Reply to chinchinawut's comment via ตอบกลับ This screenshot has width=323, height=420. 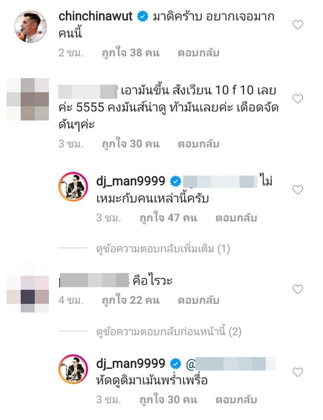(x=199, y=53)
